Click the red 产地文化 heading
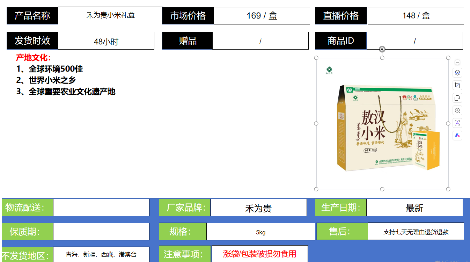 tap(34, 58)
